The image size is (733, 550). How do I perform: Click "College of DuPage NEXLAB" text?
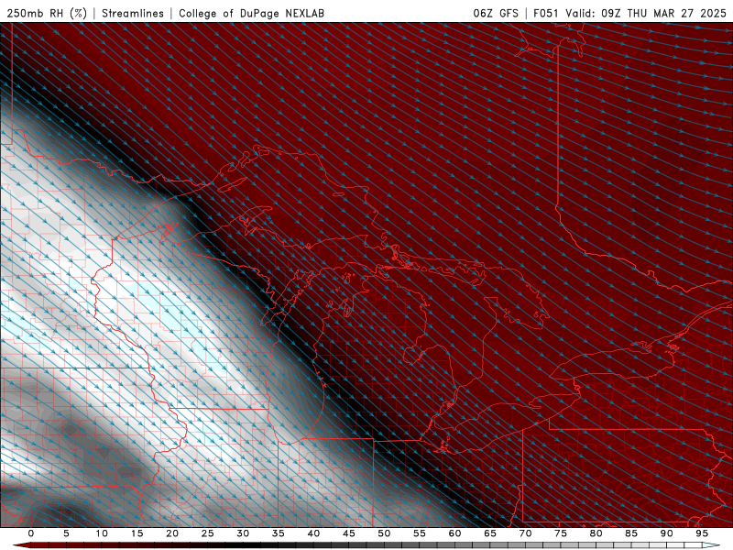pyautogui.click(x=251, y=13)
